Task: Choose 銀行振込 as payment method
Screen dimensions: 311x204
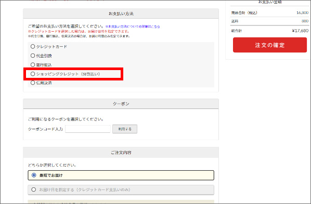Action: click(x=33, y=65)
